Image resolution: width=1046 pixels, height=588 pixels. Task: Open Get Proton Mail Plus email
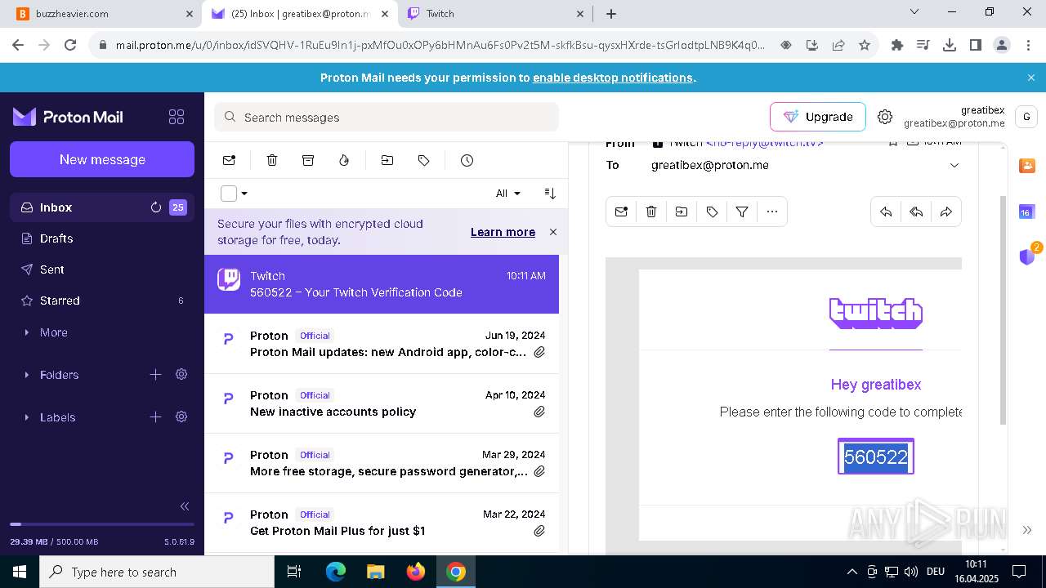click(x=382, y=523)
